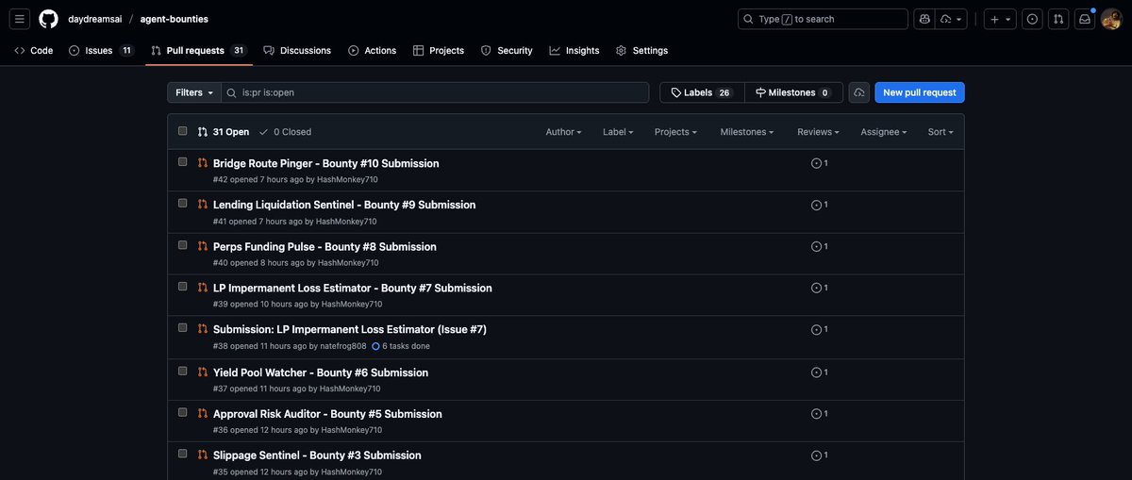
Task: Expand the Assignee filter dropdown
Action: [x=883, y=132]
